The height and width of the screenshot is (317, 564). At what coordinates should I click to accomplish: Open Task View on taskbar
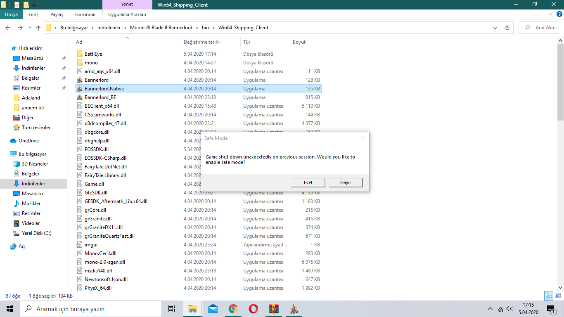click(x=172, y=309)
